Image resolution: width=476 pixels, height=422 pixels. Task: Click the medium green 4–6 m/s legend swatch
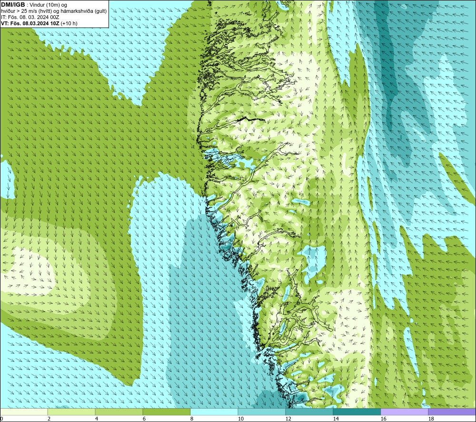point(119,412)
